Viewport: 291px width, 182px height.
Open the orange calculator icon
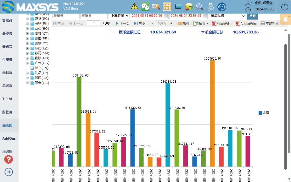[167, 7]
